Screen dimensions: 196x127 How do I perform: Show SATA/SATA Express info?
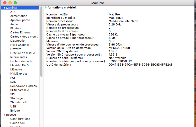coord(23,86)
